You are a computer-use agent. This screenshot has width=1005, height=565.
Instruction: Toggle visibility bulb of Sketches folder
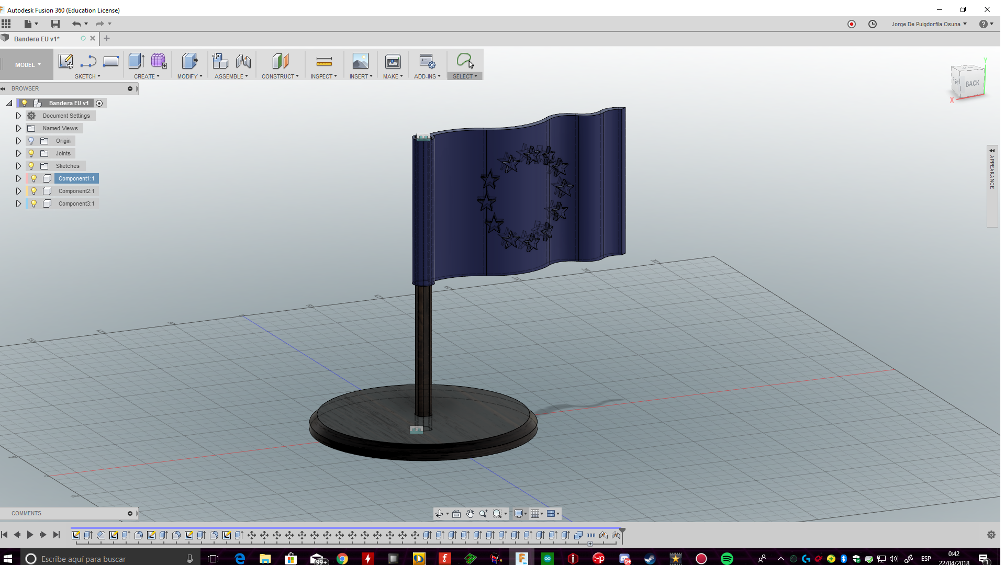click(x=31, y=166)
